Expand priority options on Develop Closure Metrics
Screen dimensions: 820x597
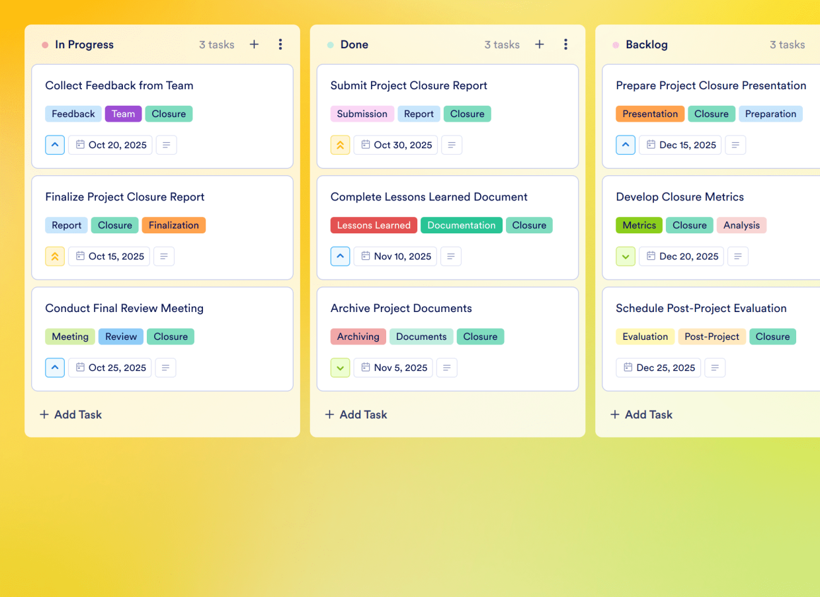(x=626, y=257)
